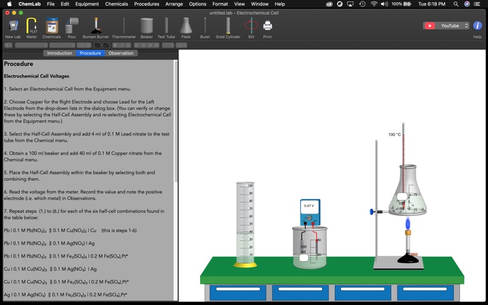488x305 pixels.
Task: Click the last row starting 'Ag | 0.1 M Ag(NO3)'
Action: pyautogui.click(x=65, y=295)
